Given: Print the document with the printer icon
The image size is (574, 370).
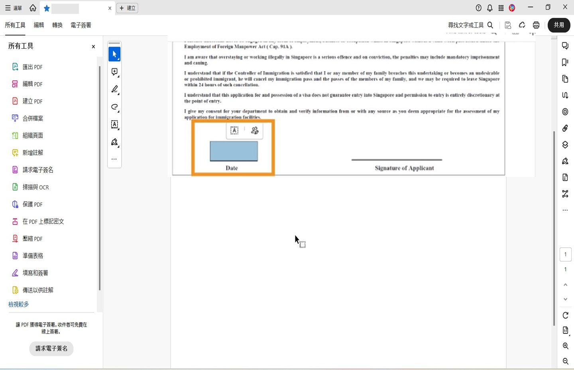Looking at the screenshot, I should coord(536,25).
